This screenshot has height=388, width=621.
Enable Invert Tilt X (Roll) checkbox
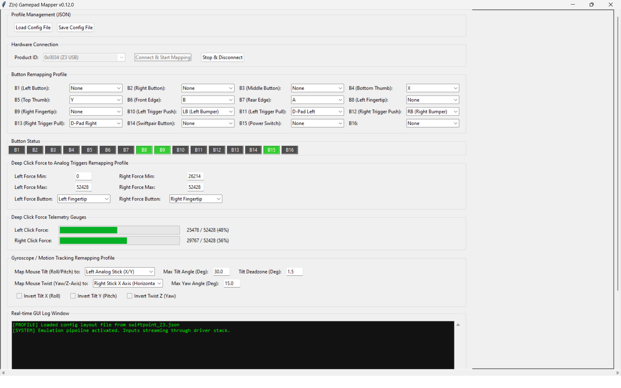click(x=19, y=296)
